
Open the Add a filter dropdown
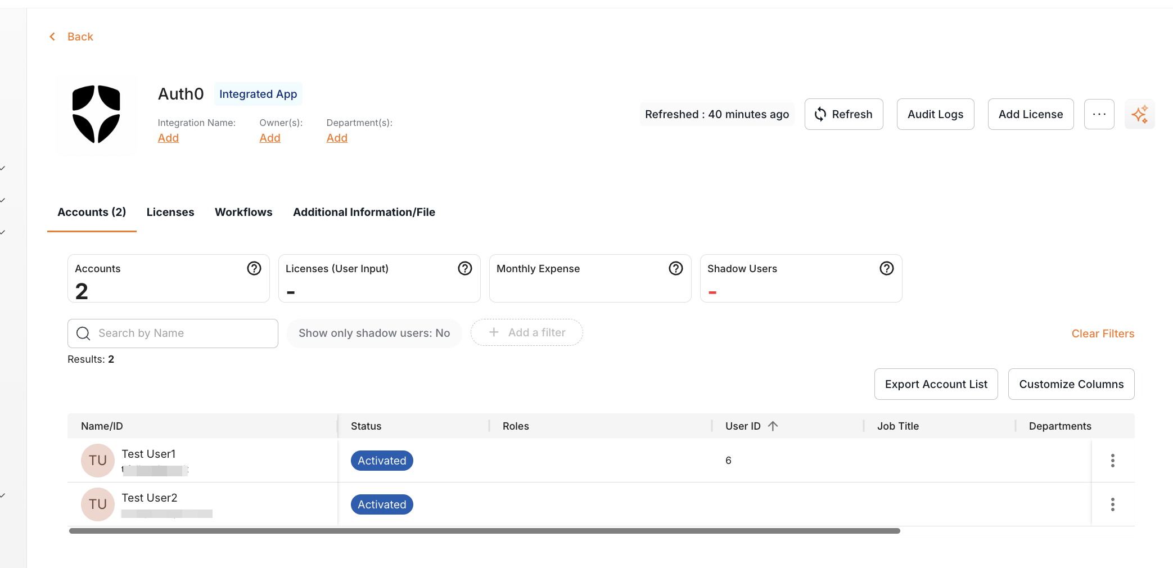tap(527, 332)
